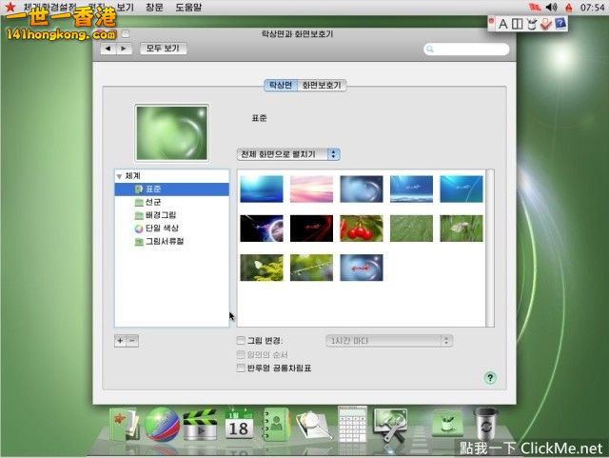
Task: Click the current wallpaper preview image
Action: pos(171,132)
